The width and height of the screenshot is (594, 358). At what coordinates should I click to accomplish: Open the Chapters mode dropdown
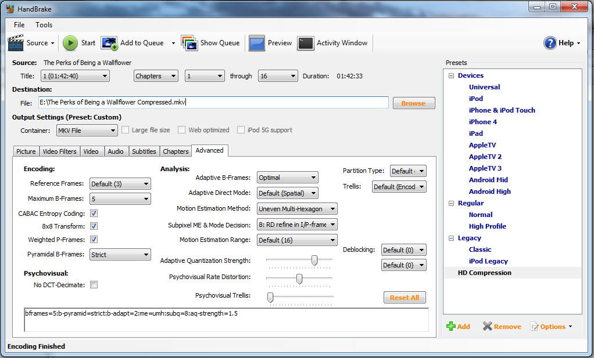[x=156, y=76]
